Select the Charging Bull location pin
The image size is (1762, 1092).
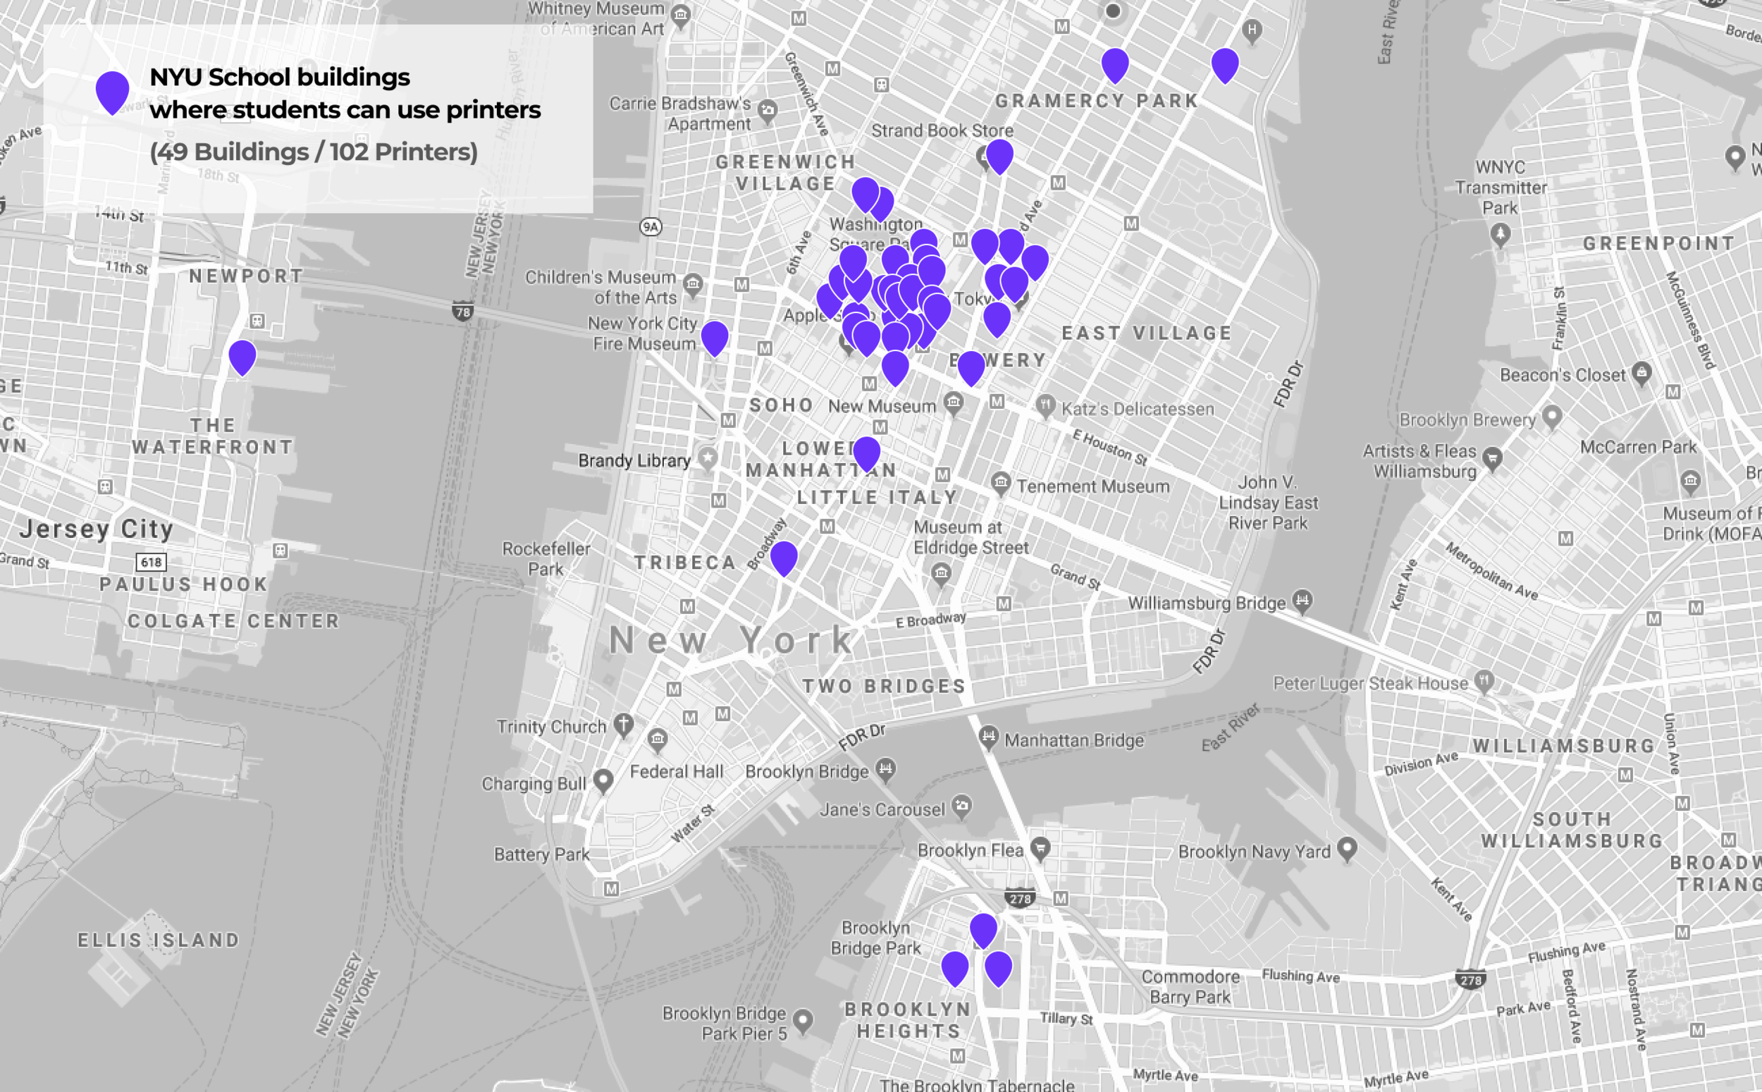pos(603,780)
